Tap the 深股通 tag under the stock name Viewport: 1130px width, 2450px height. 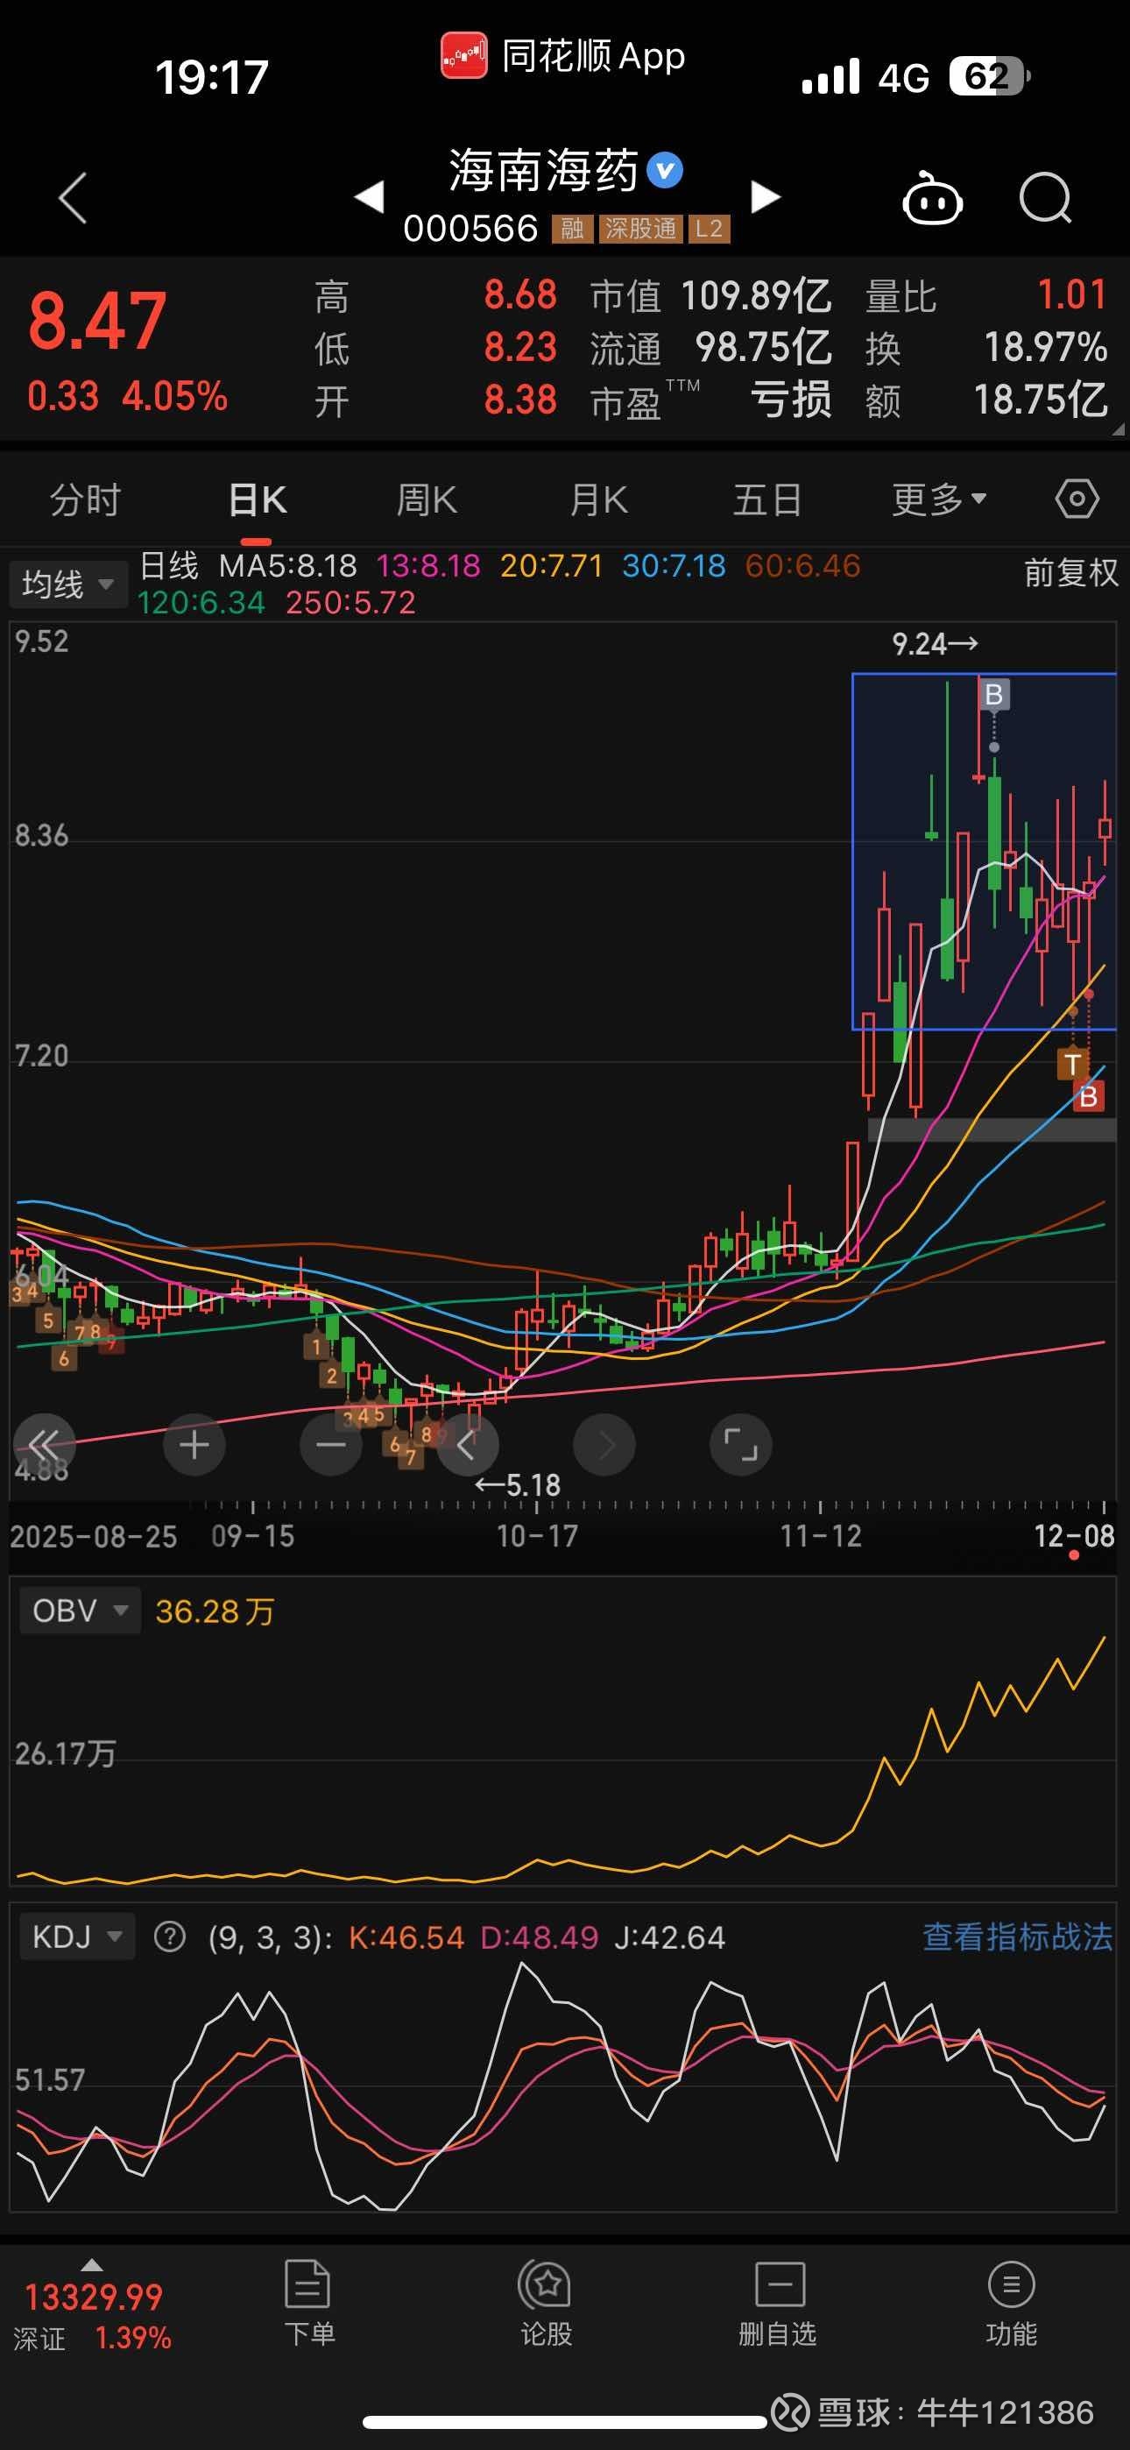click(641, 228)
